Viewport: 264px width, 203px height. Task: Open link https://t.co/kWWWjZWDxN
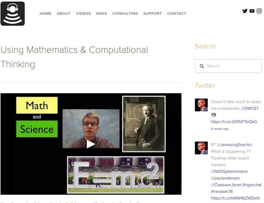click(235, 198)
